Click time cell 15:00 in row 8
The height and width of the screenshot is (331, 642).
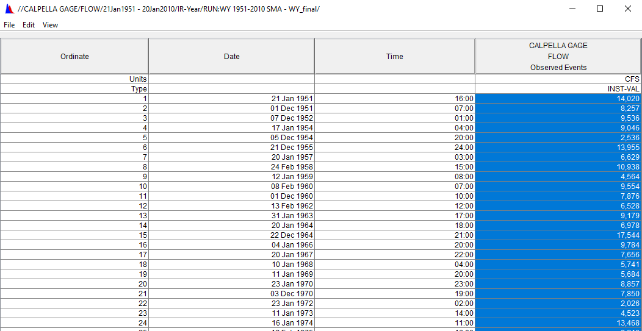click(395, 167)
